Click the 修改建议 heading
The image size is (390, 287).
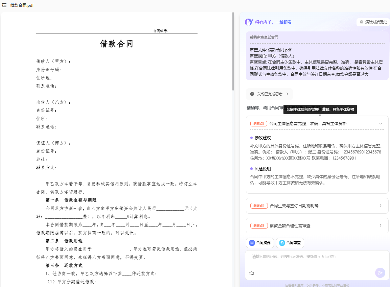tap(263, 138)
